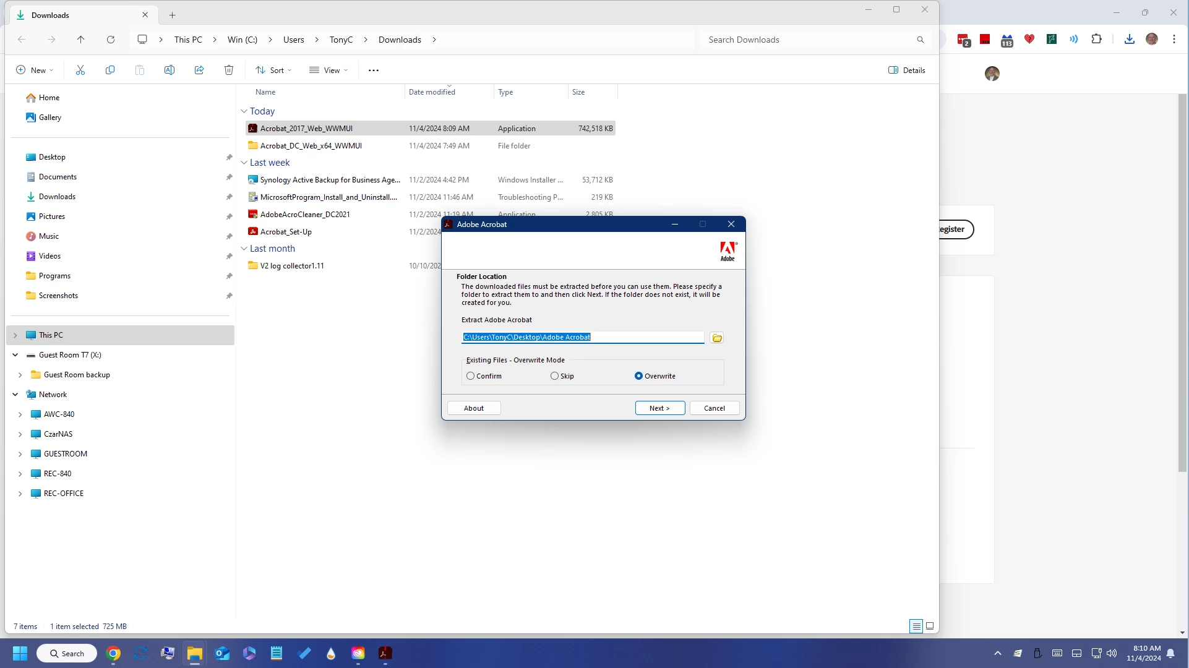Select the Confirm overwrite mode
1189x668 pixels.
[471, 376]
